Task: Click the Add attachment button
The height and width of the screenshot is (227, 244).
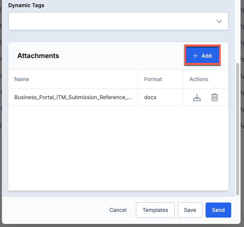Action: pyautogui.click(x=202, y=56)
